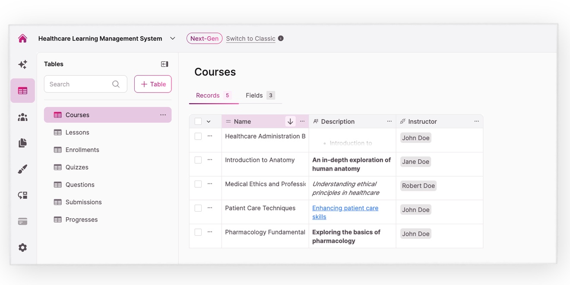Toggle the Name column sort arrow
Screen dimensions: 570x285
click(x=290, y=121)
